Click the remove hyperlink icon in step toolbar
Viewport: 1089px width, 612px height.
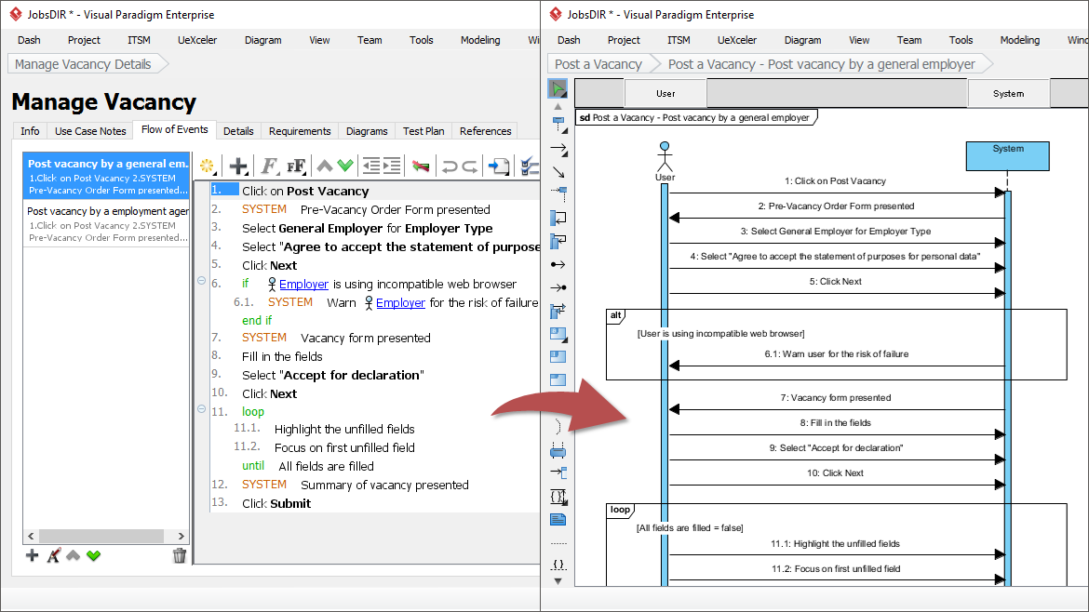pyautogui.click(x=420, y=166)
